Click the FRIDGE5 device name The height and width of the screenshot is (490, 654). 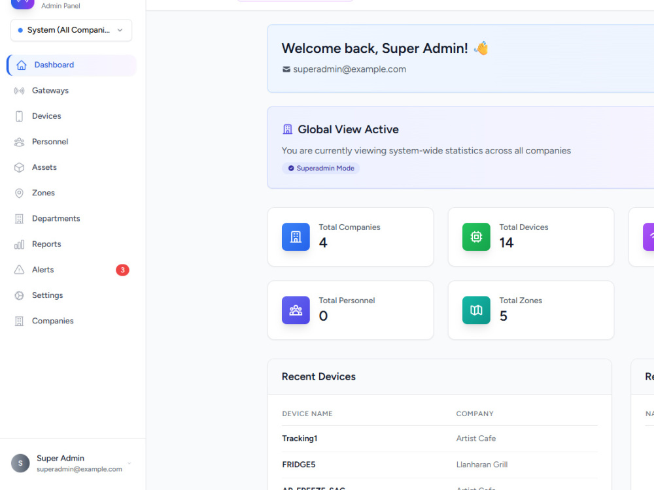(299, 465)
